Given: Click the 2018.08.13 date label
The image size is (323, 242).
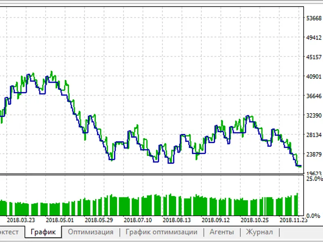Looking at the screenshot, I should (176, 220).
